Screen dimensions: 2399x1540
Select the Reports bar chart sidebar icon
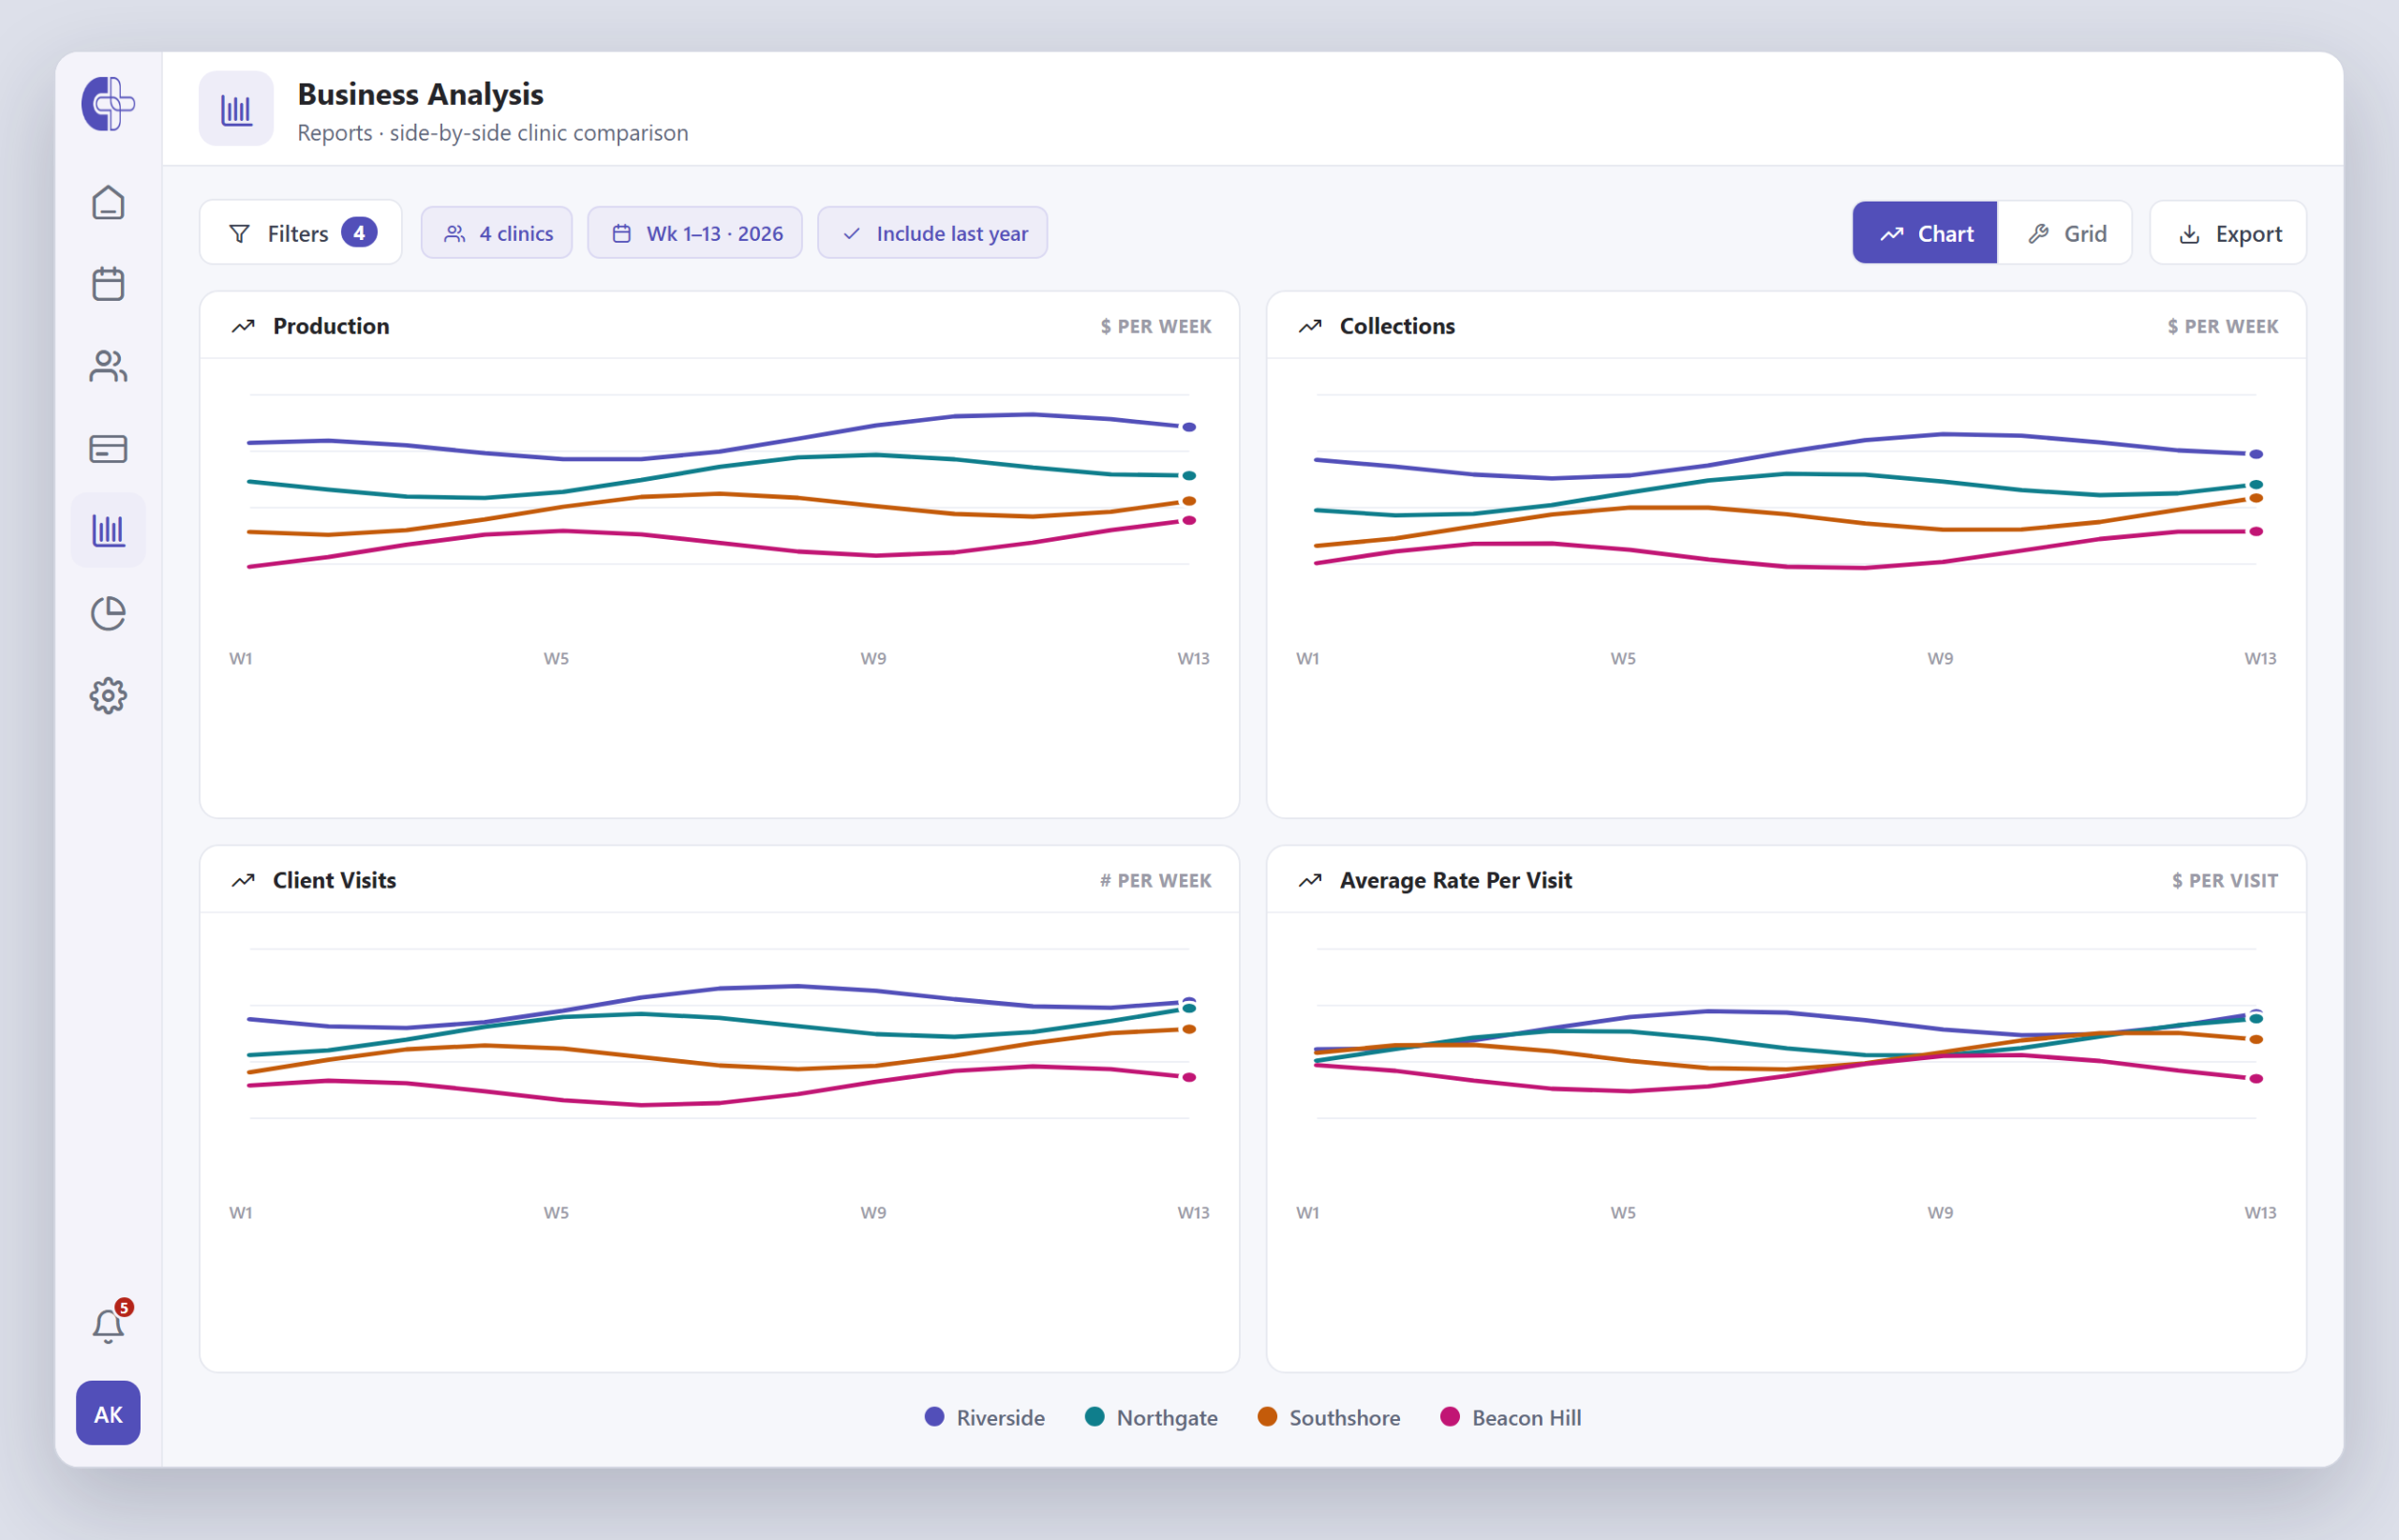point(108,530)
